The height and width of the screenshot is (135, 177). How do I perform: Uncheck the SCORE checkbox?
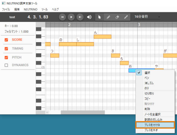click(x=6, y=40)
